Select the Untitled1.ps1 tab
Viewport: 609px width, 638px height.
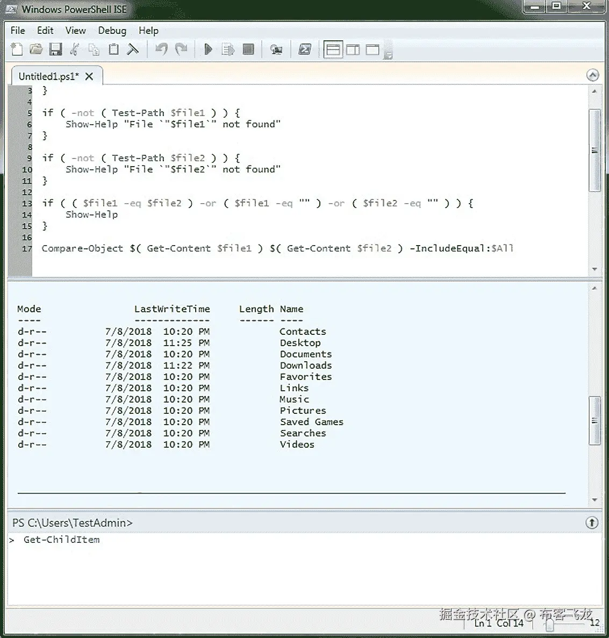tap(47, 76)
